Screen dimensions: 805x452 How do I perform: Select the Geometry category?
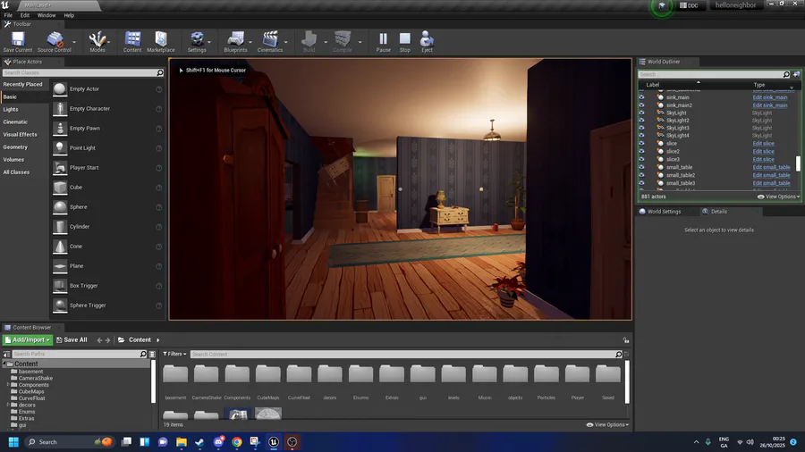coord(15,147)
